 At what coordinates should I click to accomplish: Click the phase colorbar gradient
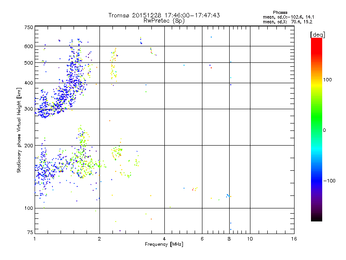click(x=317, y=129)
